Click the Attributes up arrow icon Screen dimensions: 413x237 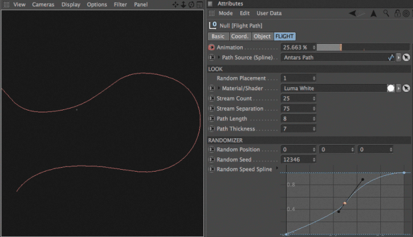374,14
